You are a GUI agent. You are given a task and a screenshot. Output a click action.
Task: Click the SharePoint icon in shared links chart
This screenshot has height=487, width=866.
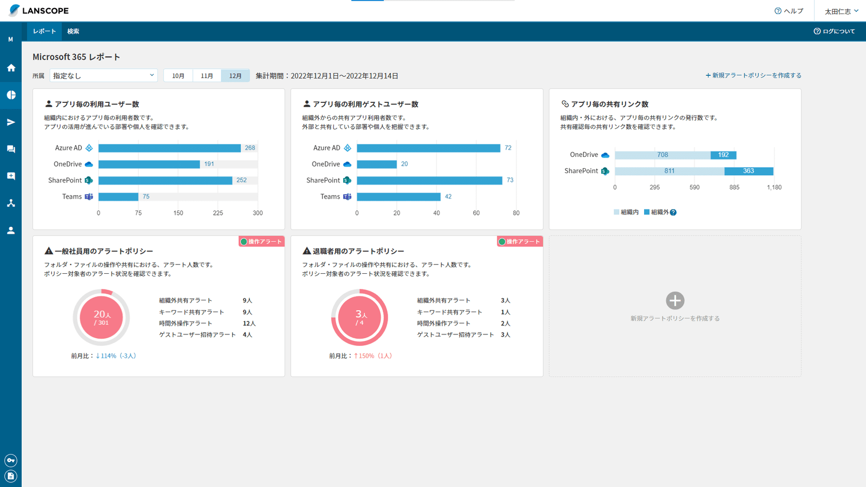point(605,171)
